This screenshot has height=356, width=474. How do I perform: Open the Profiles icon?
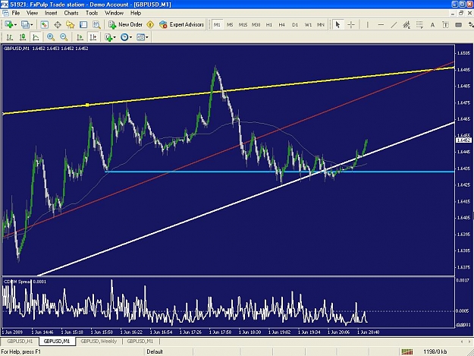[x=25, y=25]
